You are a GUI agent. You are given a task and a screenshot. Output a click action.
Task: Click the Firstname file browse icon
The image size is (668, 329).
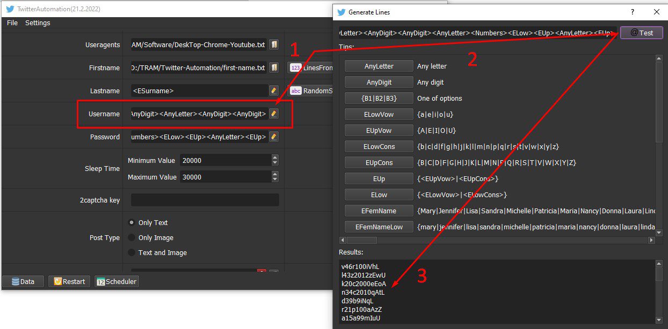[274, 68]
